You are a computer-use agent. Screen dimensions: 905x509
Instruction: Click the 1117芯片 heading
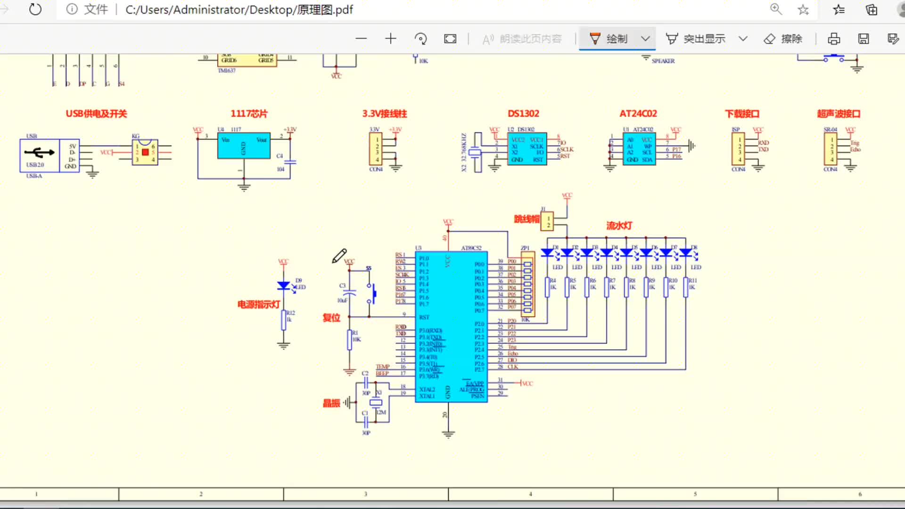pos(249,114)
